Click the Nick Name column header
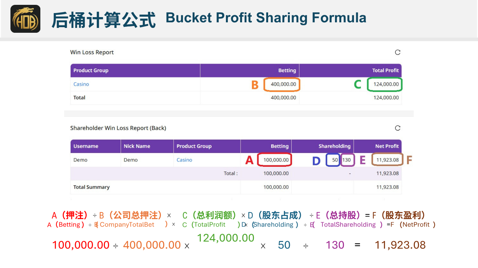The height and width of the screenshot is (268, 478). 137,146
